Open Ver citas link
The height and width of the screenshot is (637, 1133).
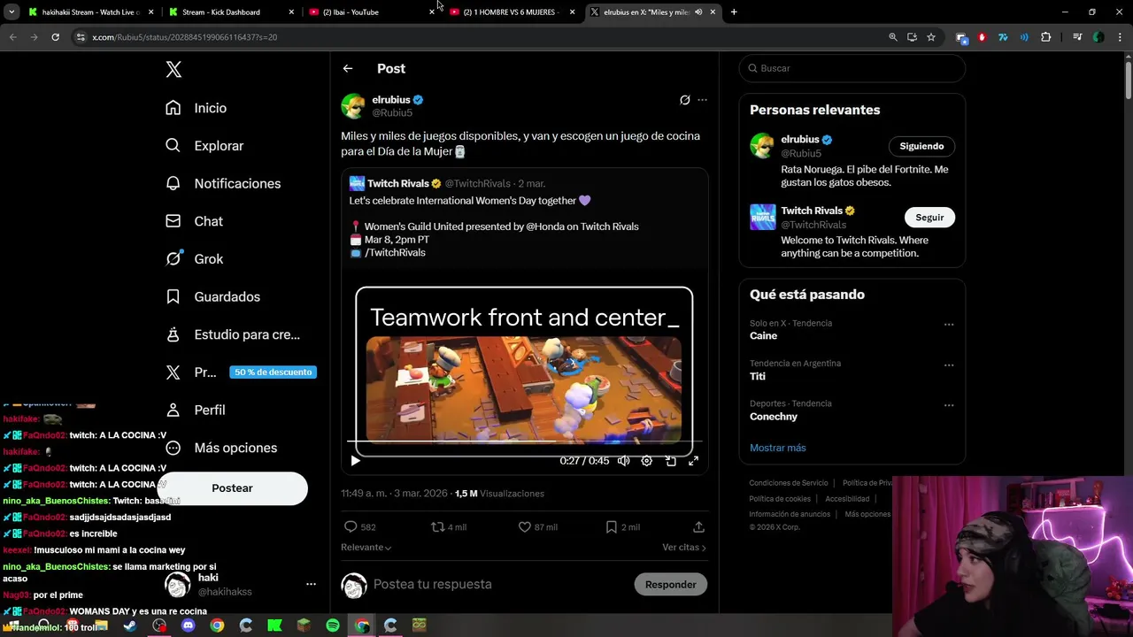683,548
